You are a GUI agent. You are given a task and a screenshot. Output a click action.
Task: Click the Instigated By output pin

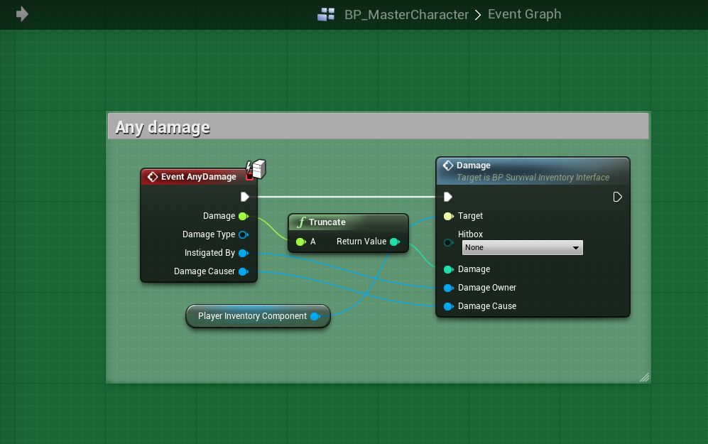(x=243, y=253)
